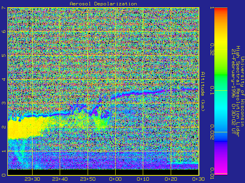Click colorbar scale value 0.1
Screen dimensions: 245x183
click(212, 91)
